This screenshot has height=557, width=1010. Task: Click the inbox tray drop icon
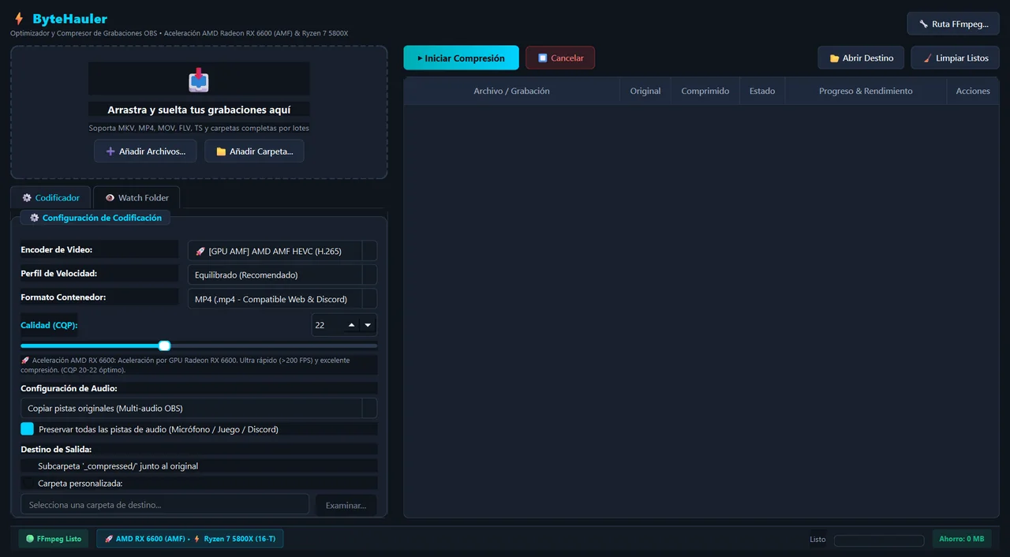pyautogui.click(x=199, y=80)
